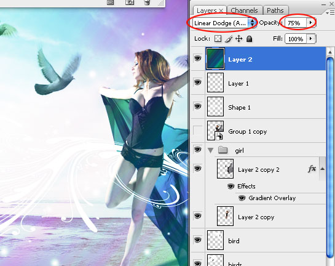Image resolution: width=335 pixels, height=266 pixels.
Task: Click the fx icon on Layer 2 copy 2
Action: click(312, 169)
